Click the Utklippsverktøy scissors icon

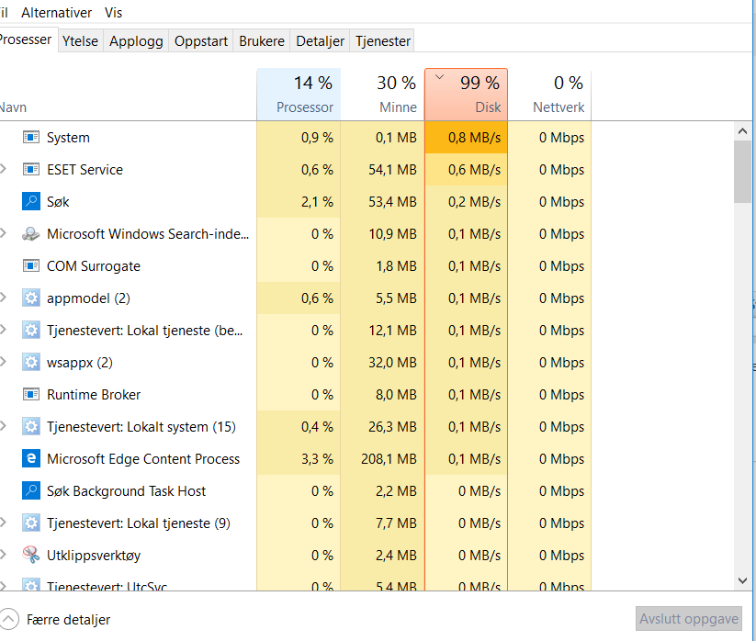[x=31, y=556]
